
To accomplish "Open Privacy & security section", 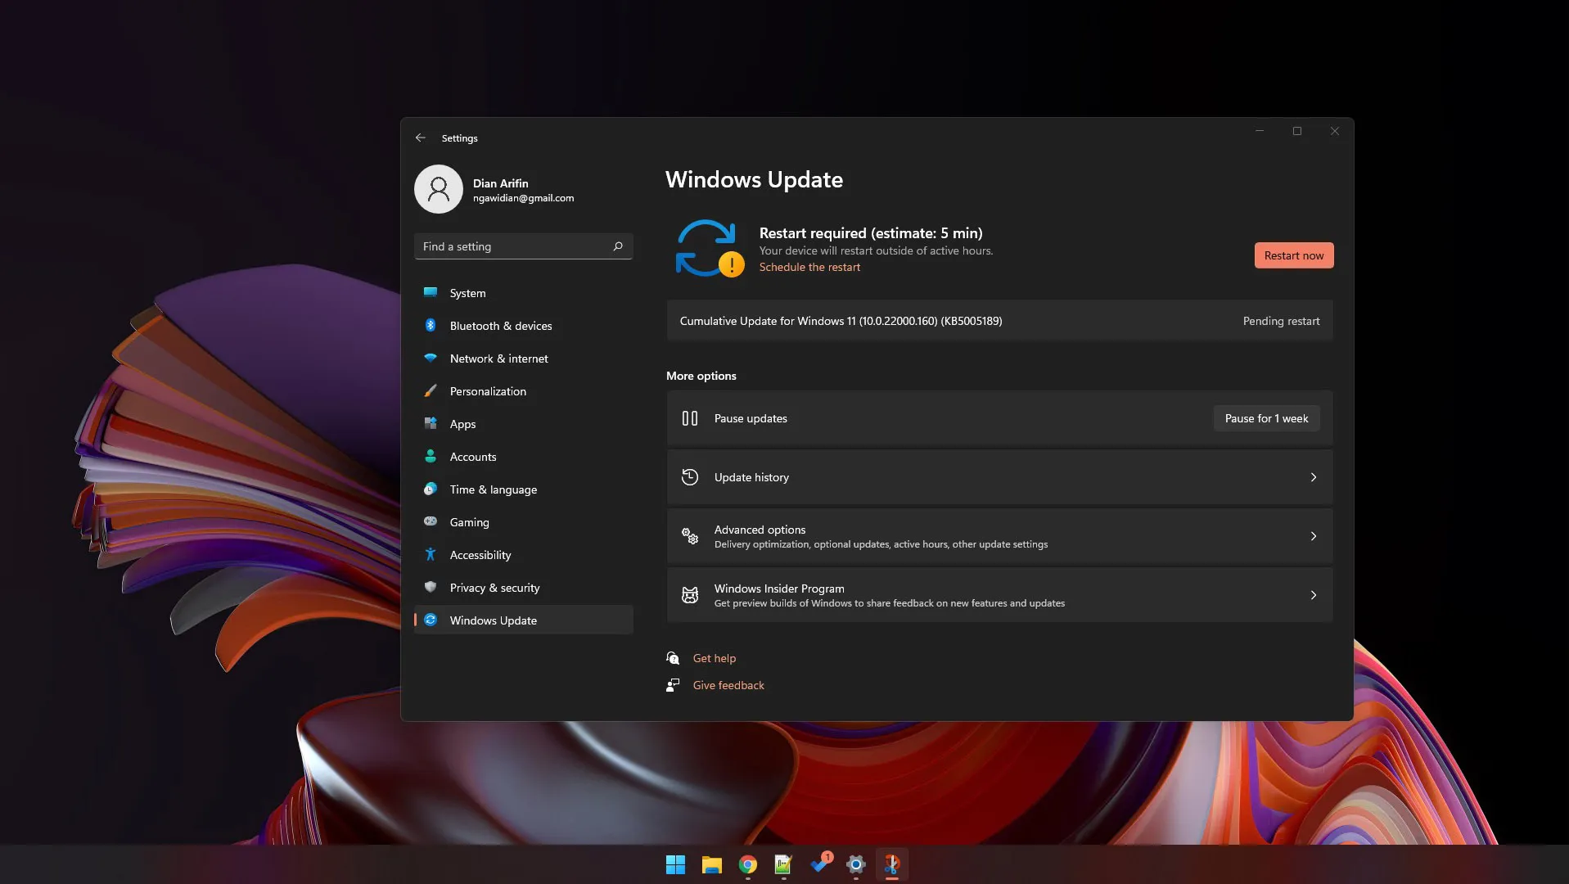I will [494, 588].
